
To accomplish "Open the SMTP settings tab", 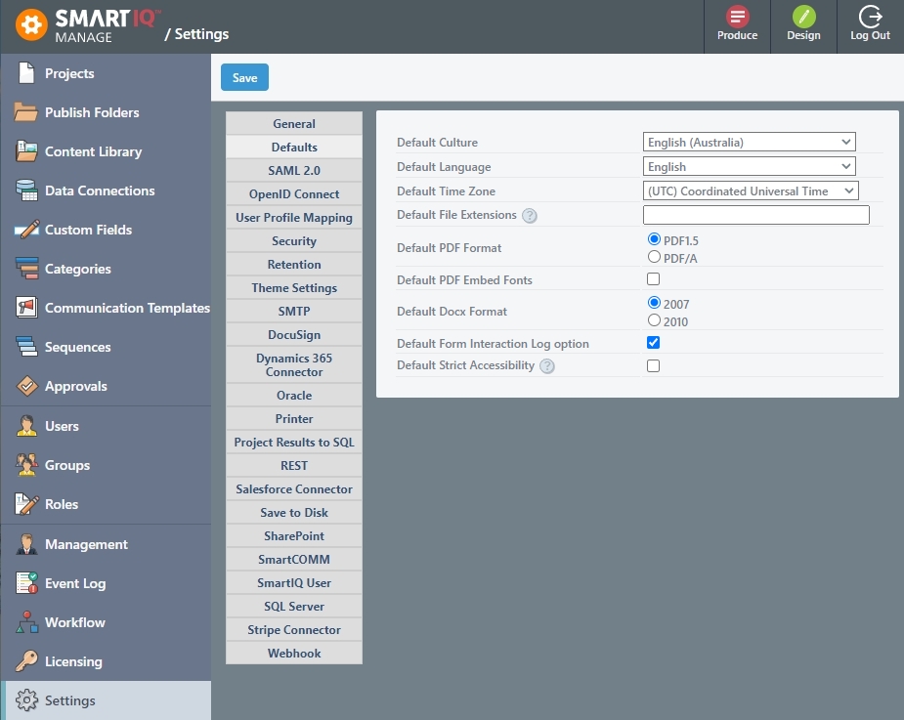I will (x=294, y=312).
